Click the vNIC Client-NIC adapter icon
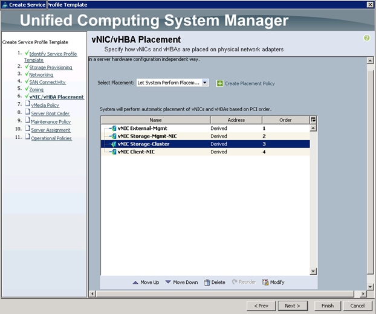376x314 pixels. (114, 152)
